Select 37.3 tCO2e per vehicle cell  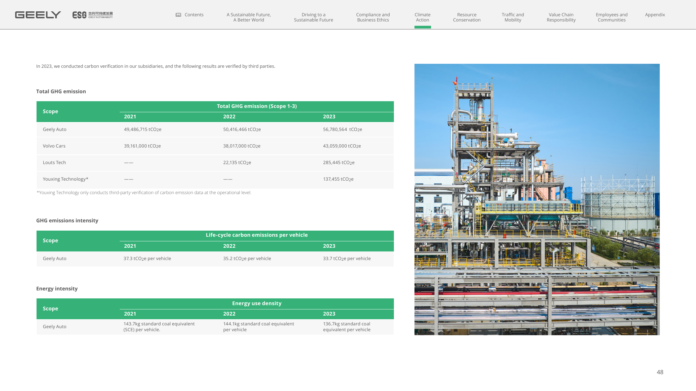pos(147,259)
